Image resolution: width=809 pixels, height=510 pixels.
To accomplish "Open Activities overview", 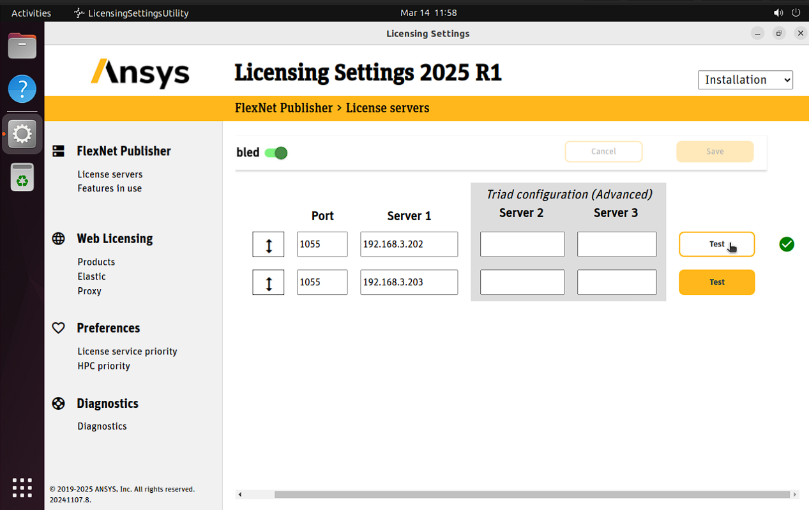I will 31,13.
